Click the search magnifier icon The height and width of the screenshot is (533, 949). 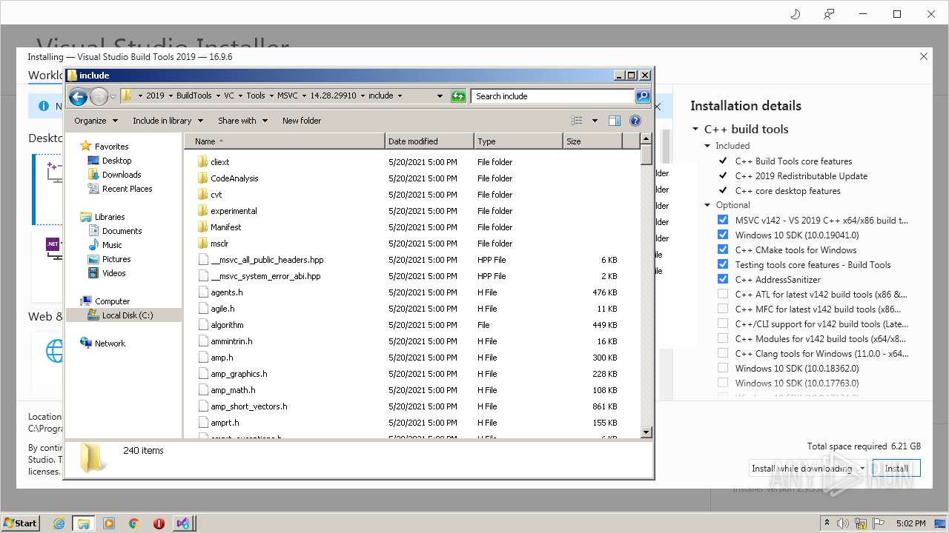[643, 96]
